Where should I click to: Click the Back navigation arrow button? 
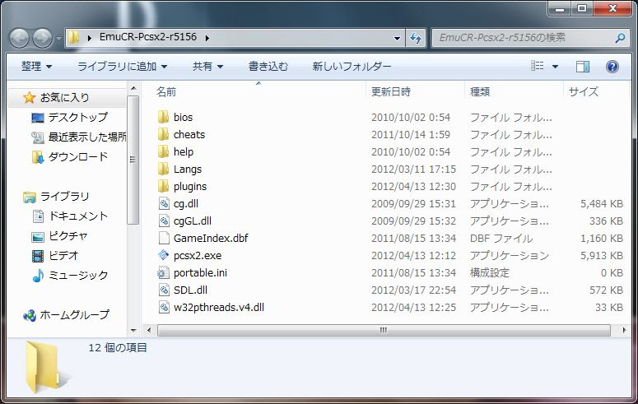(19, 38)
